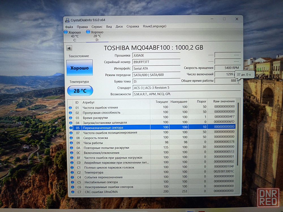Click the status icon for attribute 01

click(x=70, y=108)
